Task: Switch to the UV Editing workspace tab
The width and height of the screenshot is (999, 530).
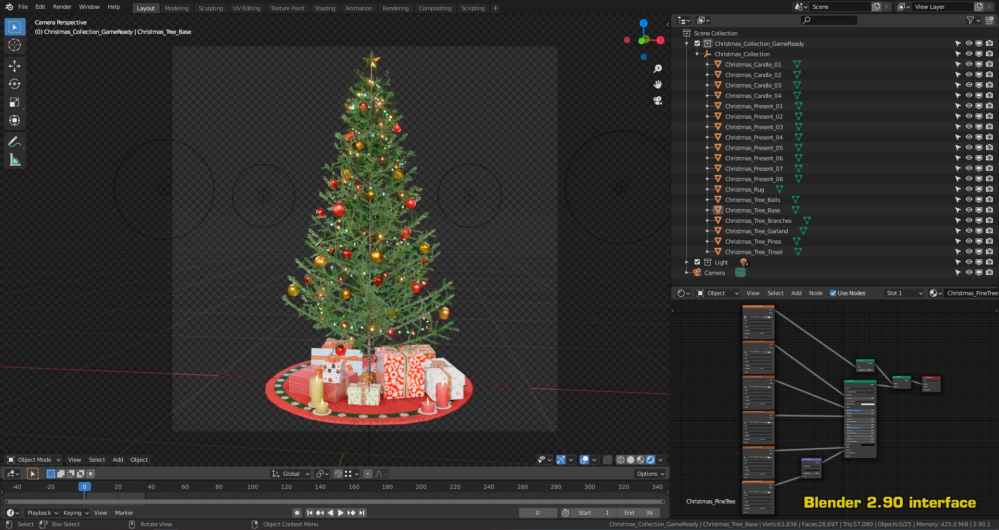Action: click(247, 8)
